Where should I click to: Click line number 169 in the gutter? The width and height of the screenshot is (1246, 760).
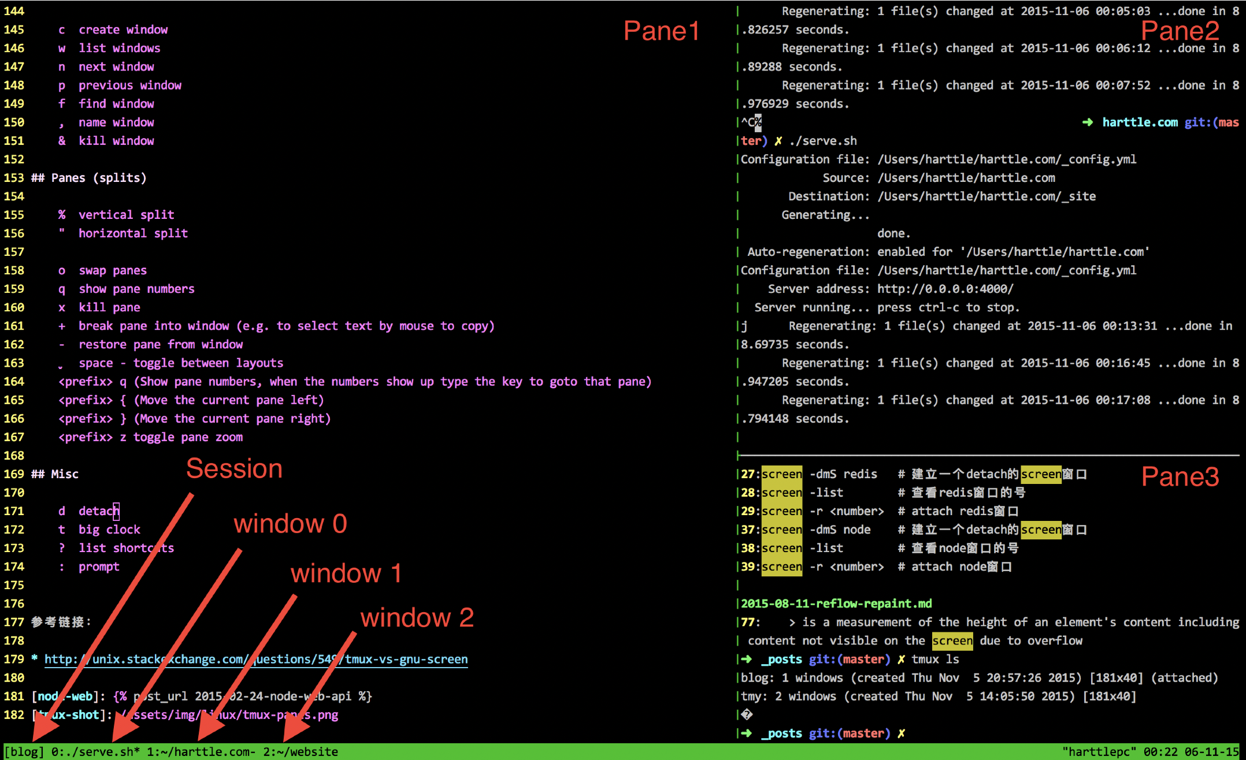[14, 474]
